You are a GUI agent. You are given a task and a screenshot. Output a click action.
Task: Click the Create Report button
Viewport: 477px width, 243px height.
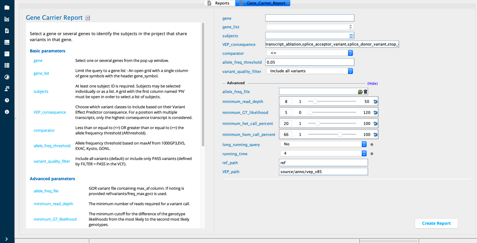436,223
